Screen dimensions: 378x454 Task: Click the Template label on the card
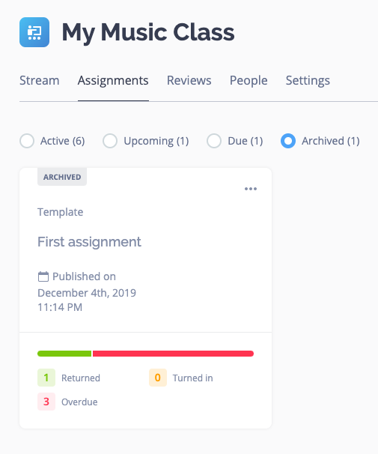(61, 212)
